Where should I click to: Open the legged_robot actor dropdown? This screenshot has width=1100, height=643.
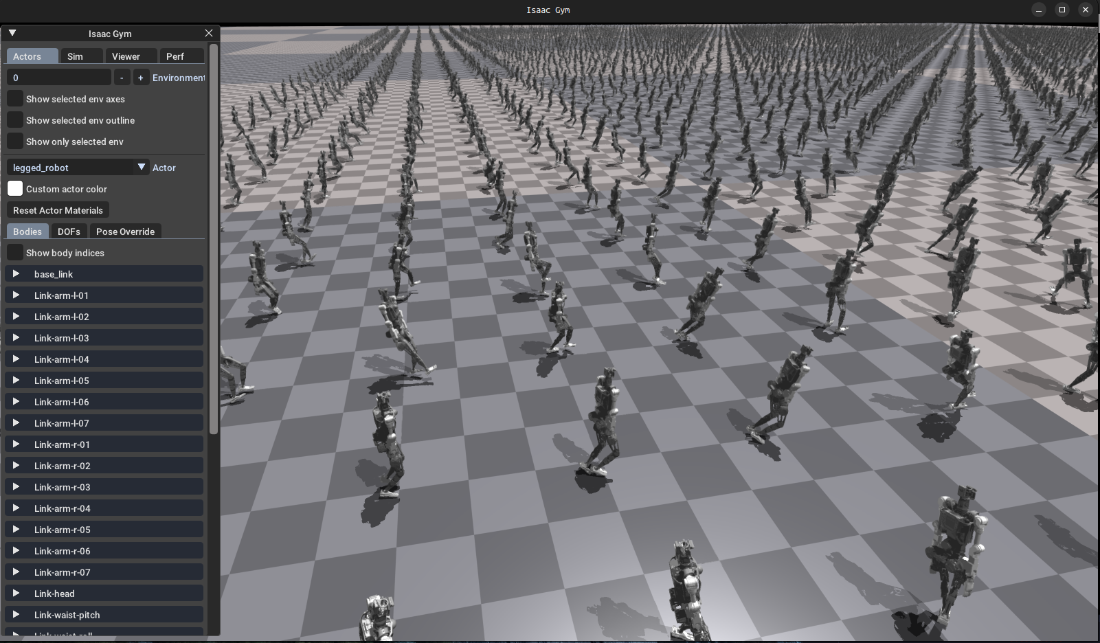coord(78,168)
